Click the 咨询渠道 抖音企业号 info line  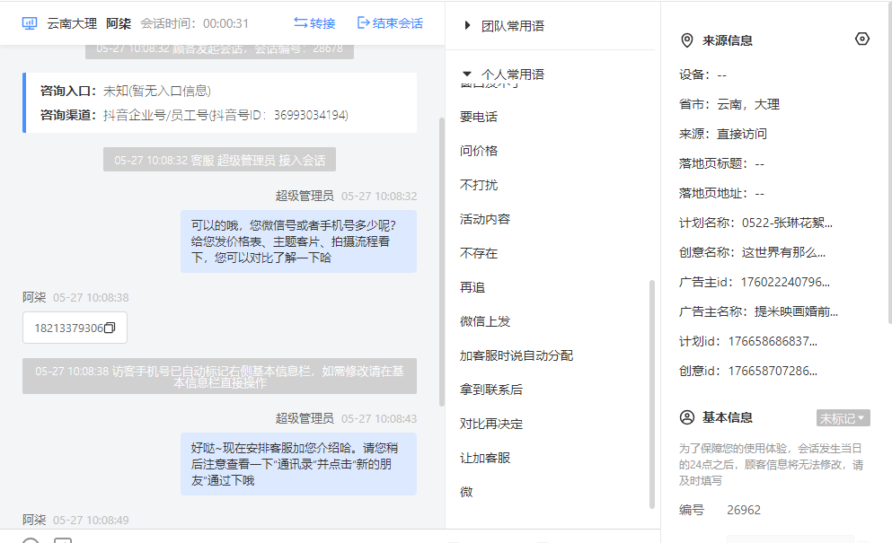194,115
